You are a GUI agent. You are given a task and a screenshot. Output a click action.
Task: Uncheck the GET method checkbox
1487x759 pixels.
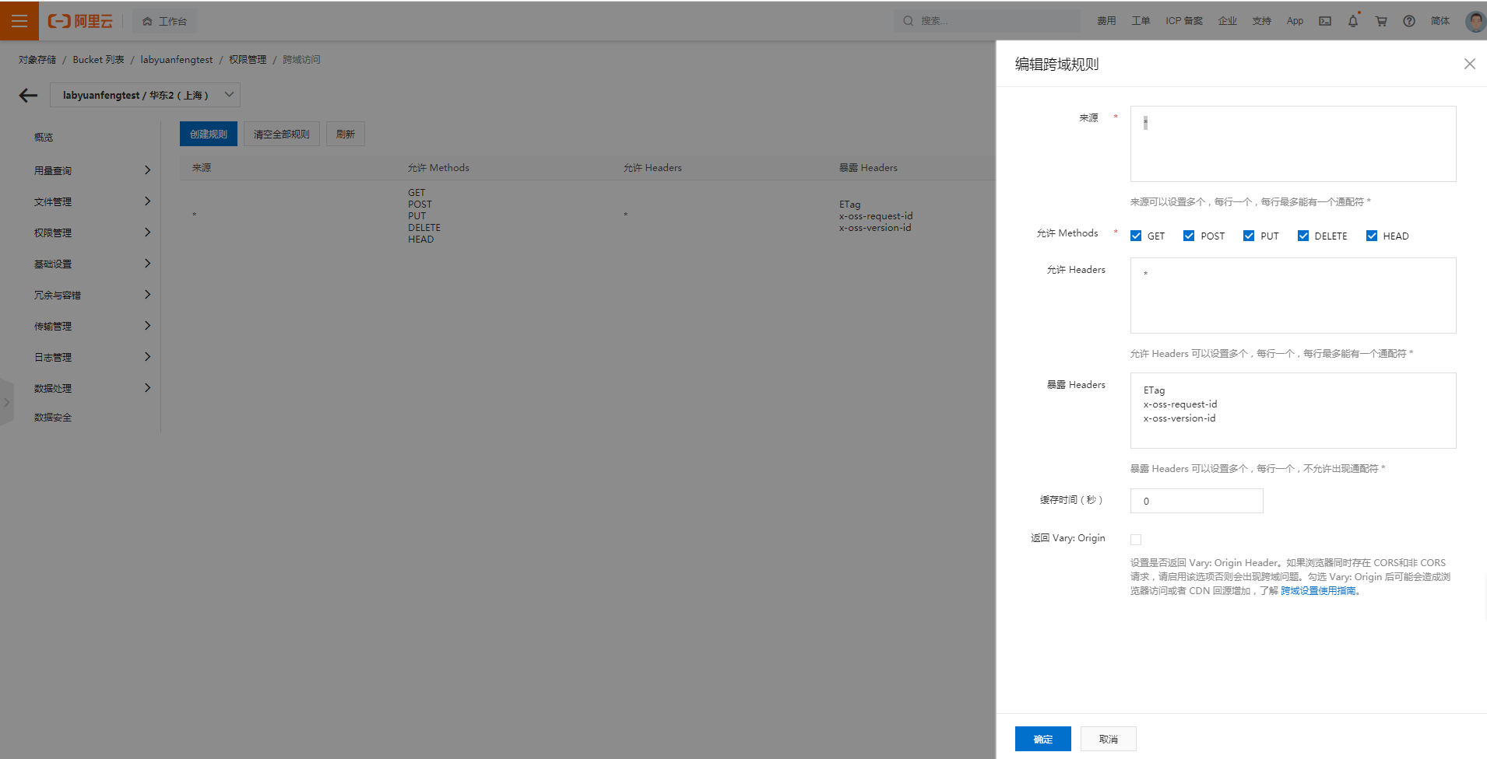tap(1136, 236)
